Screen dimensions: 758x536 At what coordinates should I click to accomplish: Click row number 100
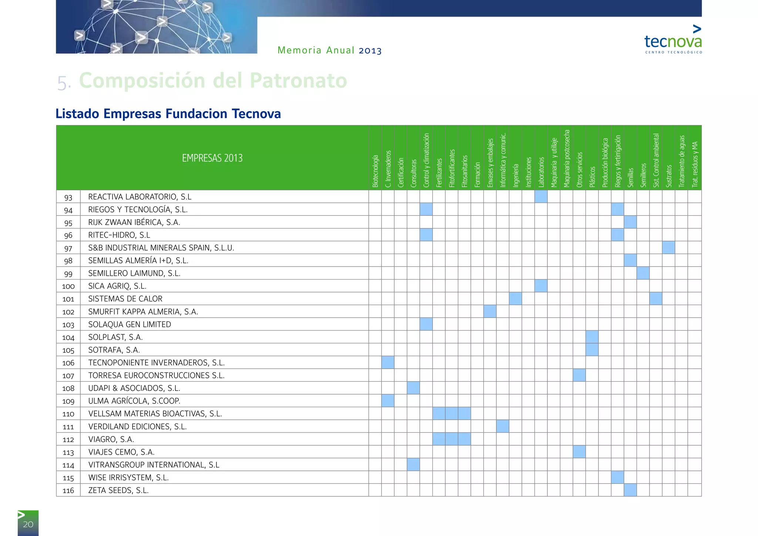coord(68,286)
